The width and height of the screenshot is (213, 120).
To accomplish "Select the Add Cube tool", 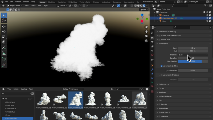I will click(x=4, y=59).
